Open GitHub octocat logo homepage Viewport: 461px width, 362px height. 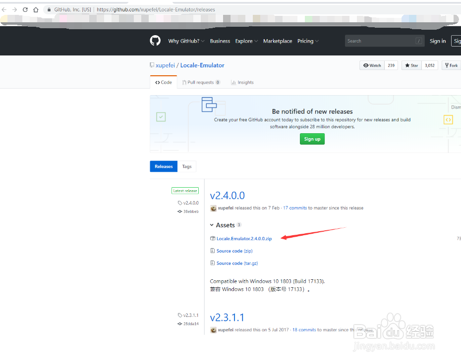pyautogui.click(x=155, y=41)
